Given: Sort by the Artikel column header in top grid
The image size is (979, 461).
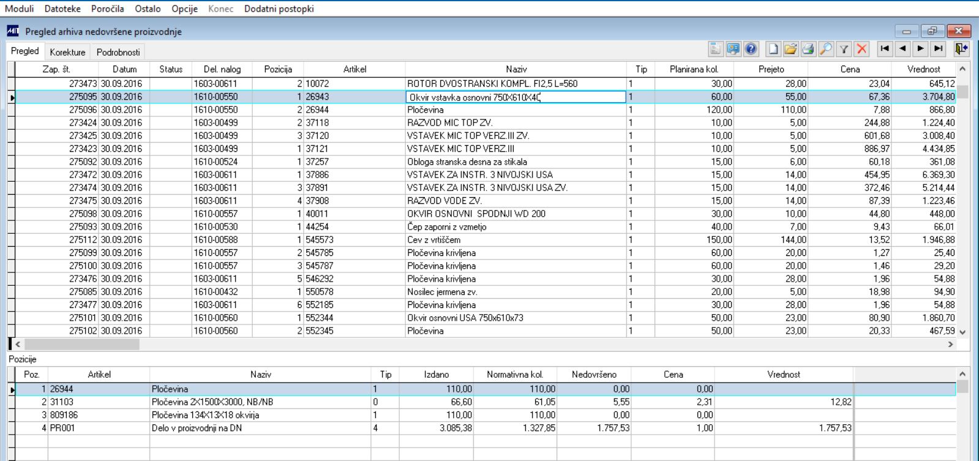Looking at the screenshot, I should click(354, 69).
